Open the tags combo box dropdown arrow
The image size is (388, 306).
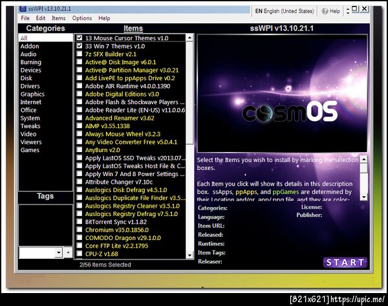click(x=59, y=252)
